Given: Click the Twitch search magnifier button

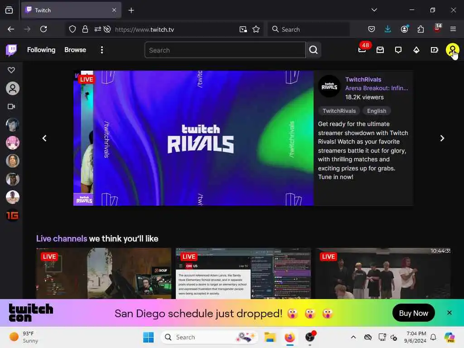Looking at the screenshot, I should coord(314,50).
